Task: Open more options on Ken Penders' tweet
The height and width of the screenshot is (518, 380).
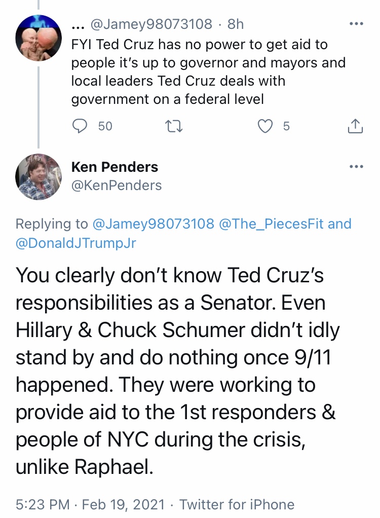Action: pyautogui.click(x=356, y=166)
